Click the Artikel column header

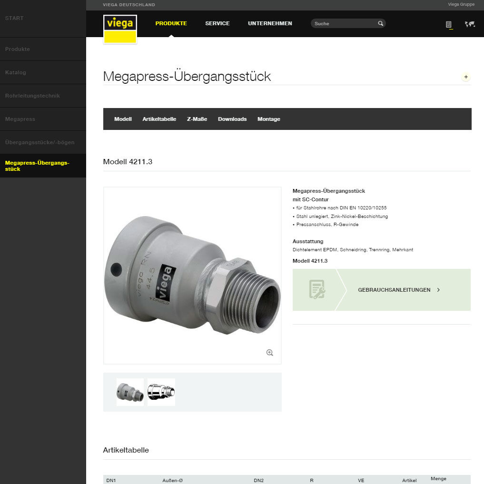point(409,480)
